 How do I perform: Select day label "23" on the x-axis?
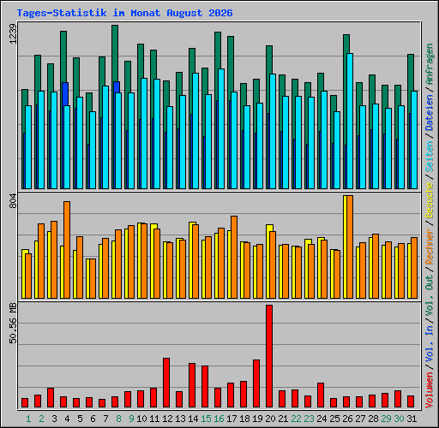click(x=309, y=419)
